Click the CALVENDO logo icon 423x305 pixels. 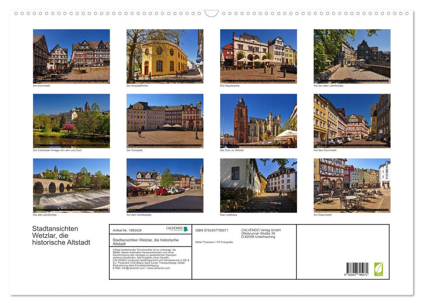pyautogui.click(x=185, y=227)
